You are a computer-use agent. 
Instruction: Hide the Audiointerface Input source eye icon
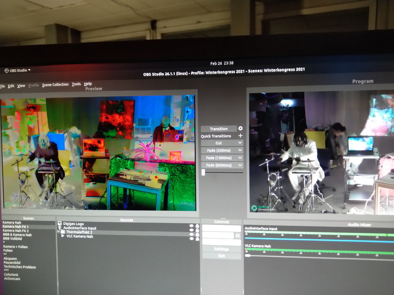[191, 230]
